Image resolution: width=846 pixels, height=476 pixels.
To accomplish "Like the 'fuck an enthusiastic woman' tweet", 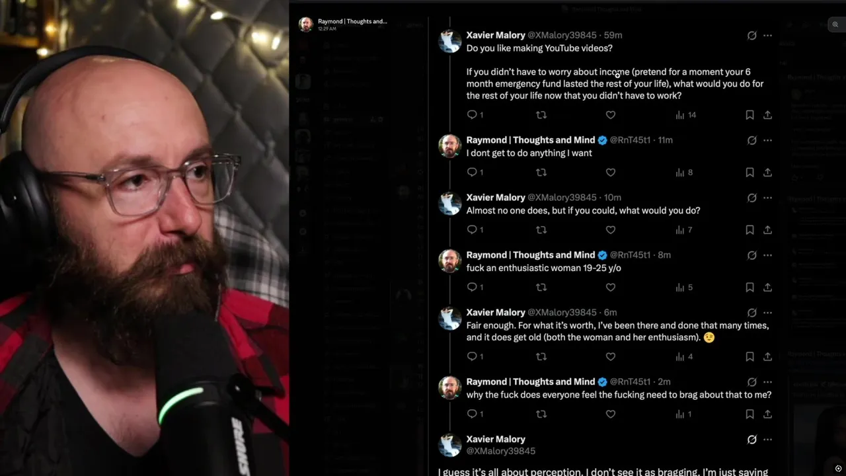I will click(611, 288).
